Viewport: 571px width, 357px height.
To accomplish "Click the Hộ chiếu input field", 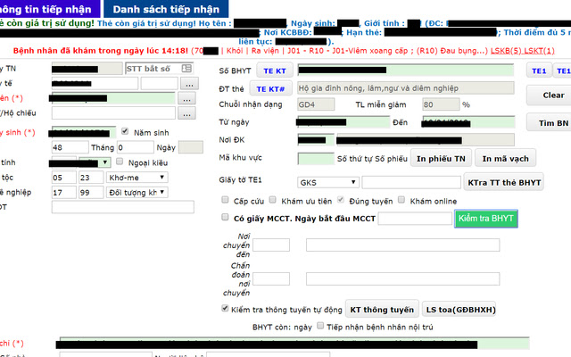I will coord(113,113).
